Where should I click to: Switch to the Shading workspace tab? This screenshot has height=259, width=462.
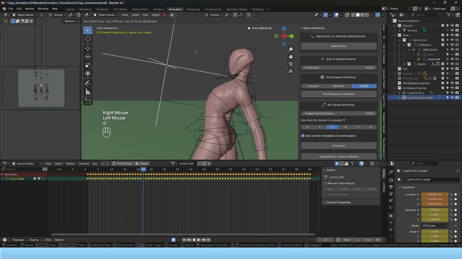click(x=158, y=9)
